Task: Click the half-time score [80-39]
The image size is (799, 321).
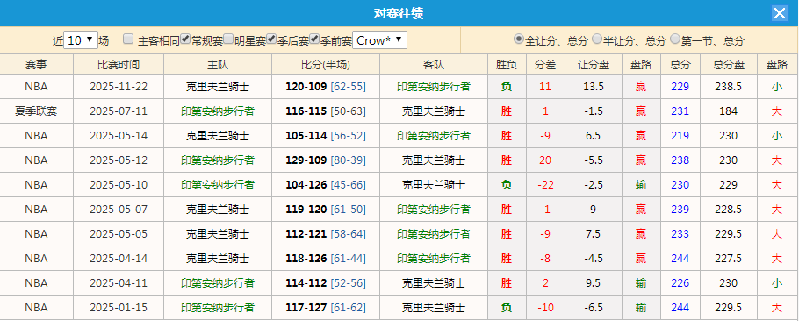Action: (x=348, y=160)
